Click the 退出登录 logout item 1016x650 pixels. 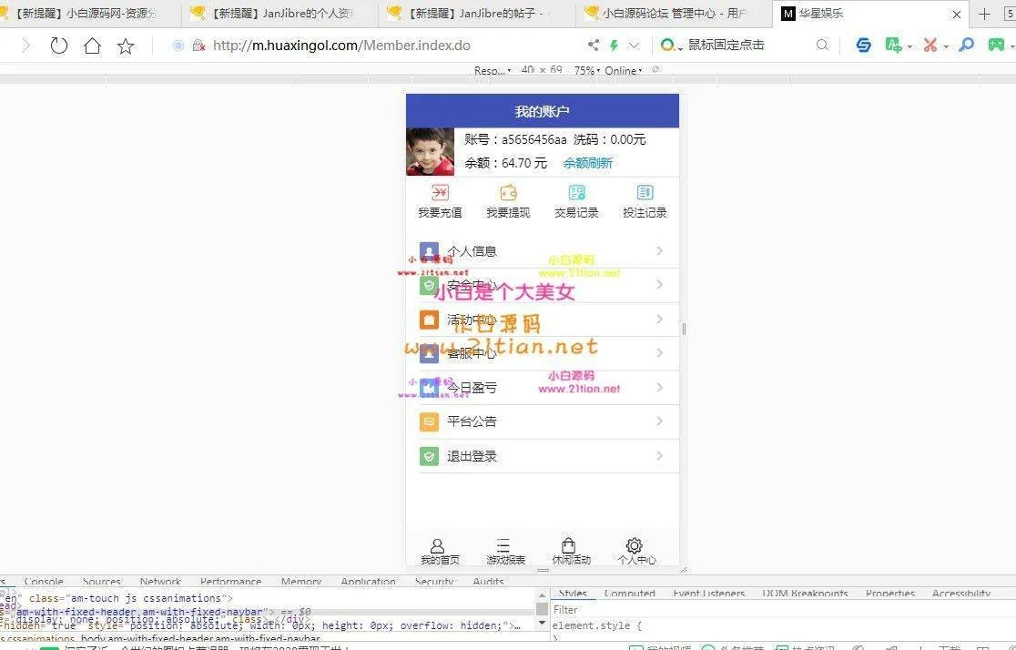pos(472,456)
